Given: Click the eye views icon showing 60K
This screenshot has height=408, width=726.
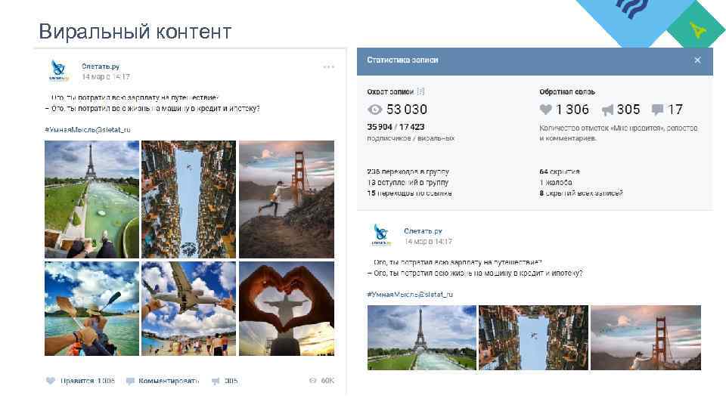Looking at the screenshot, I should [x=313, y=380].
